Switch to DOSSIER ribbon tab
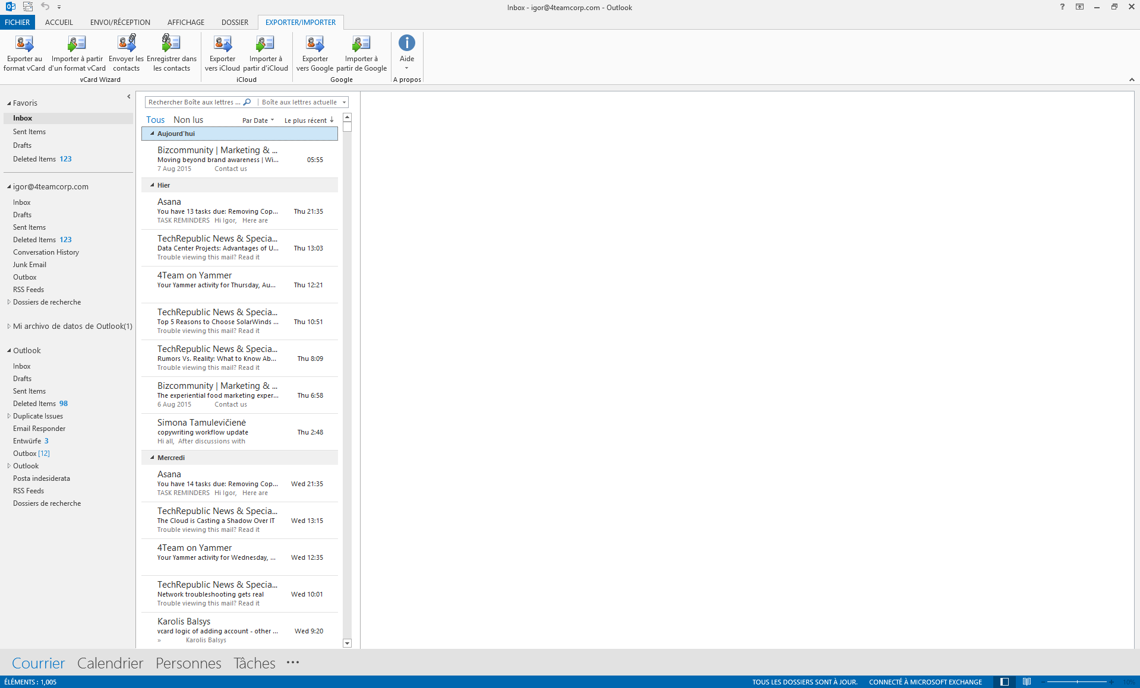 [235, 22]
